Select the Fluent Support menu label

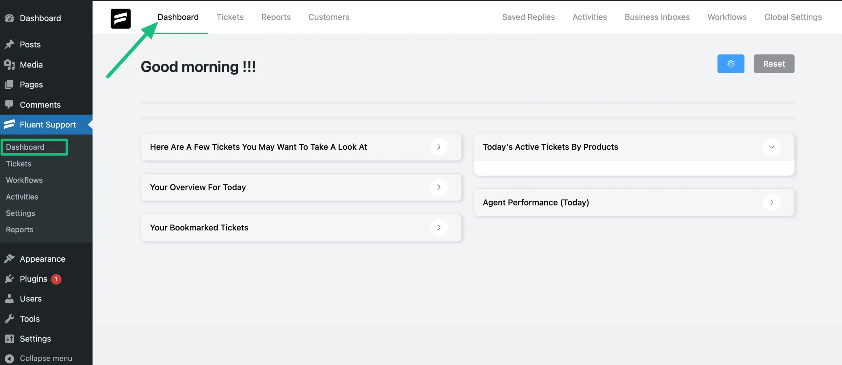click(48, 124)
